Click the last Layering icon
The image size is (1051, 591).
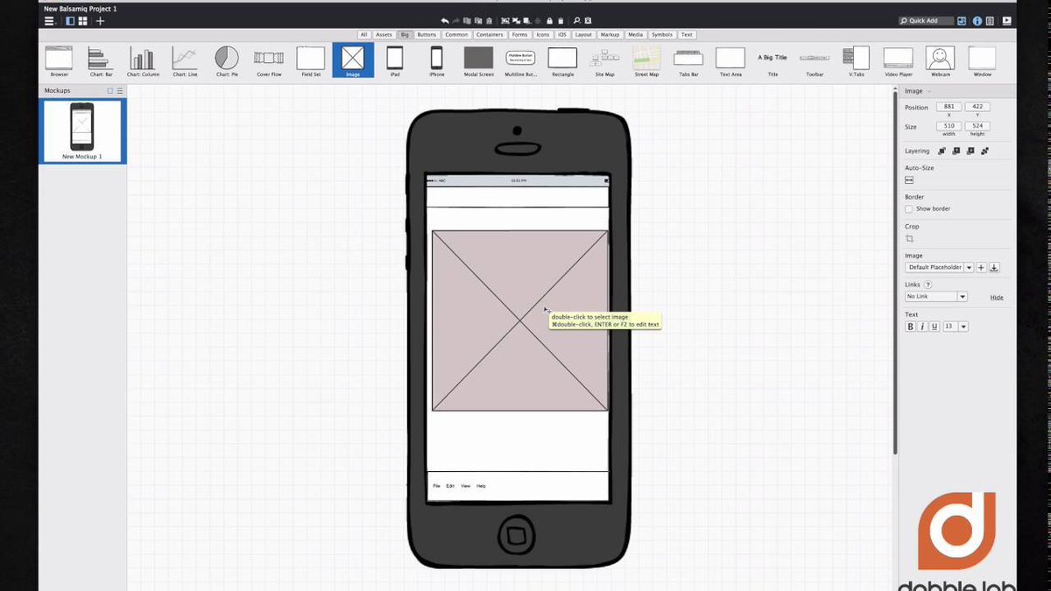tap(984, 151)
